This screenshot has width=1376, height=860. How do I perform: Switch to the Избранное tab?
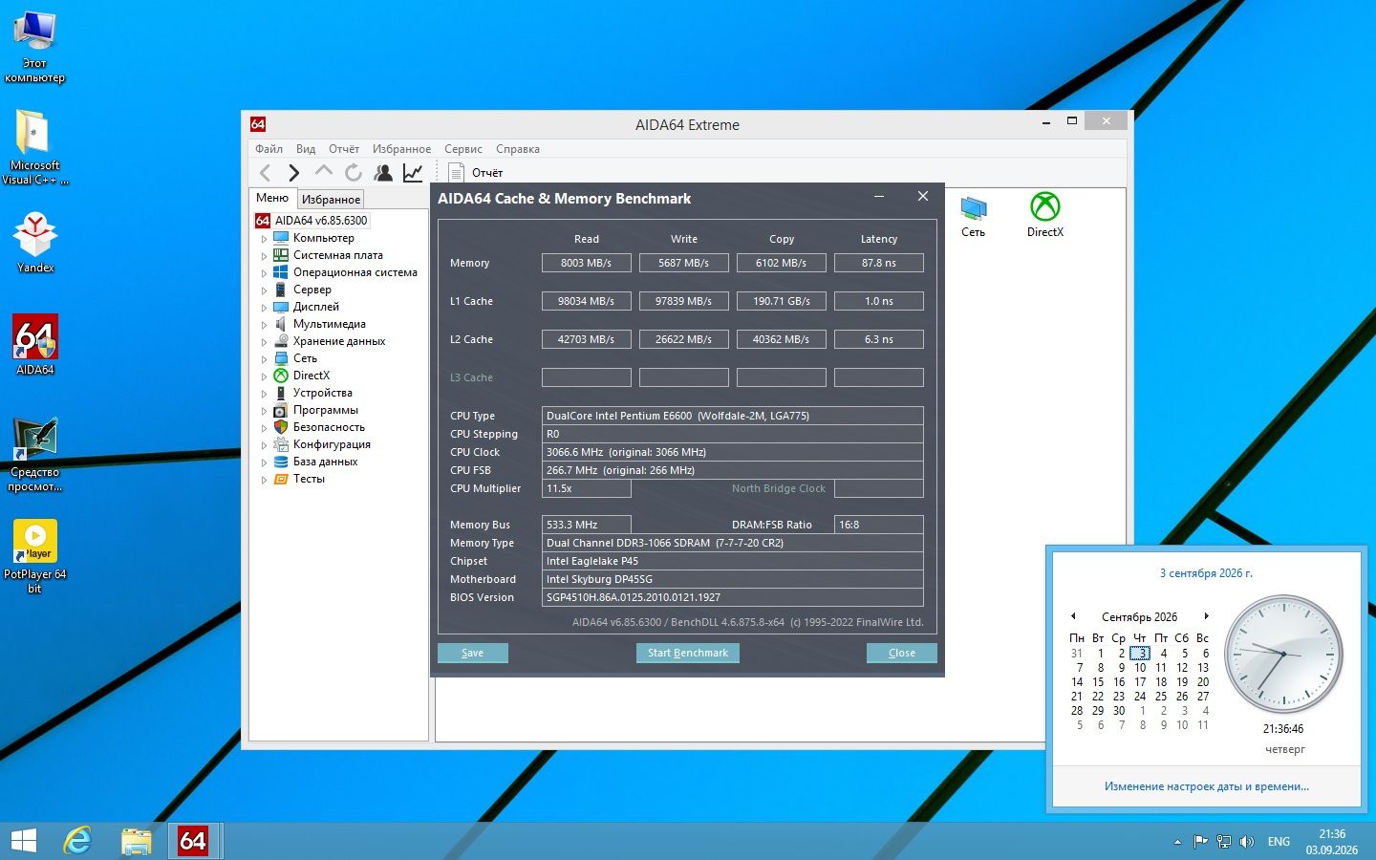(x=331, y=200)
